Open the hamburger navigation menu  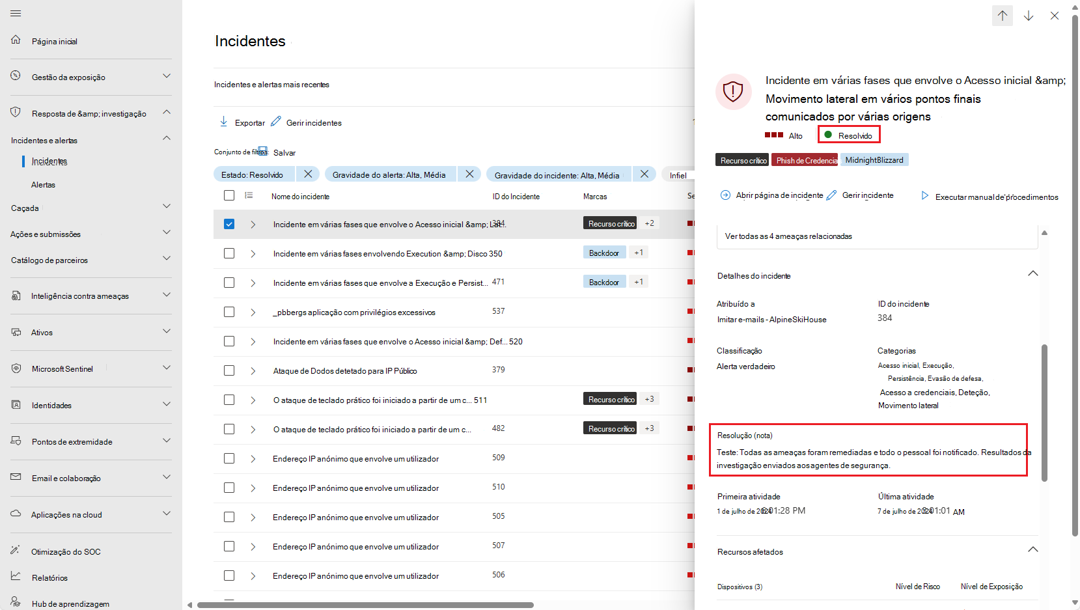coord(16,14)
